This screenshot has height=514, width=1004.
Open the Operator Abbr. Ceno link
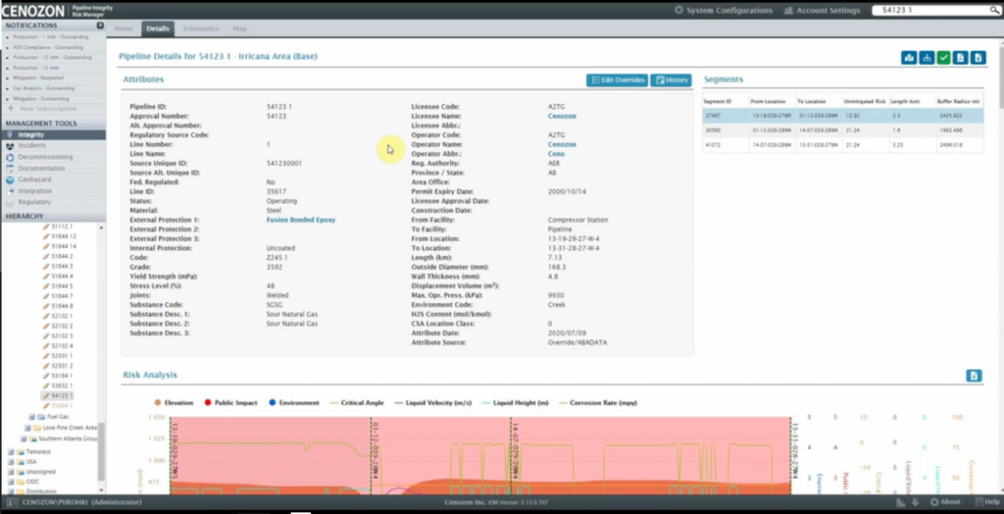[556, 154]
